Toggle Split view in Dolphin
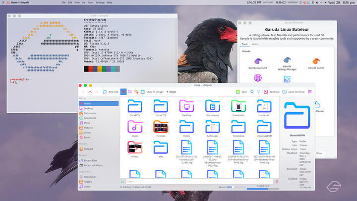The image size is (357, 201). [241, 92]
